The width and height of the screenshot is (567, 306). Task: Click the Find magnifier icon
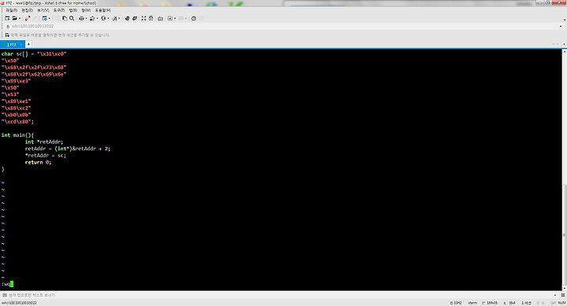(72, 18)
